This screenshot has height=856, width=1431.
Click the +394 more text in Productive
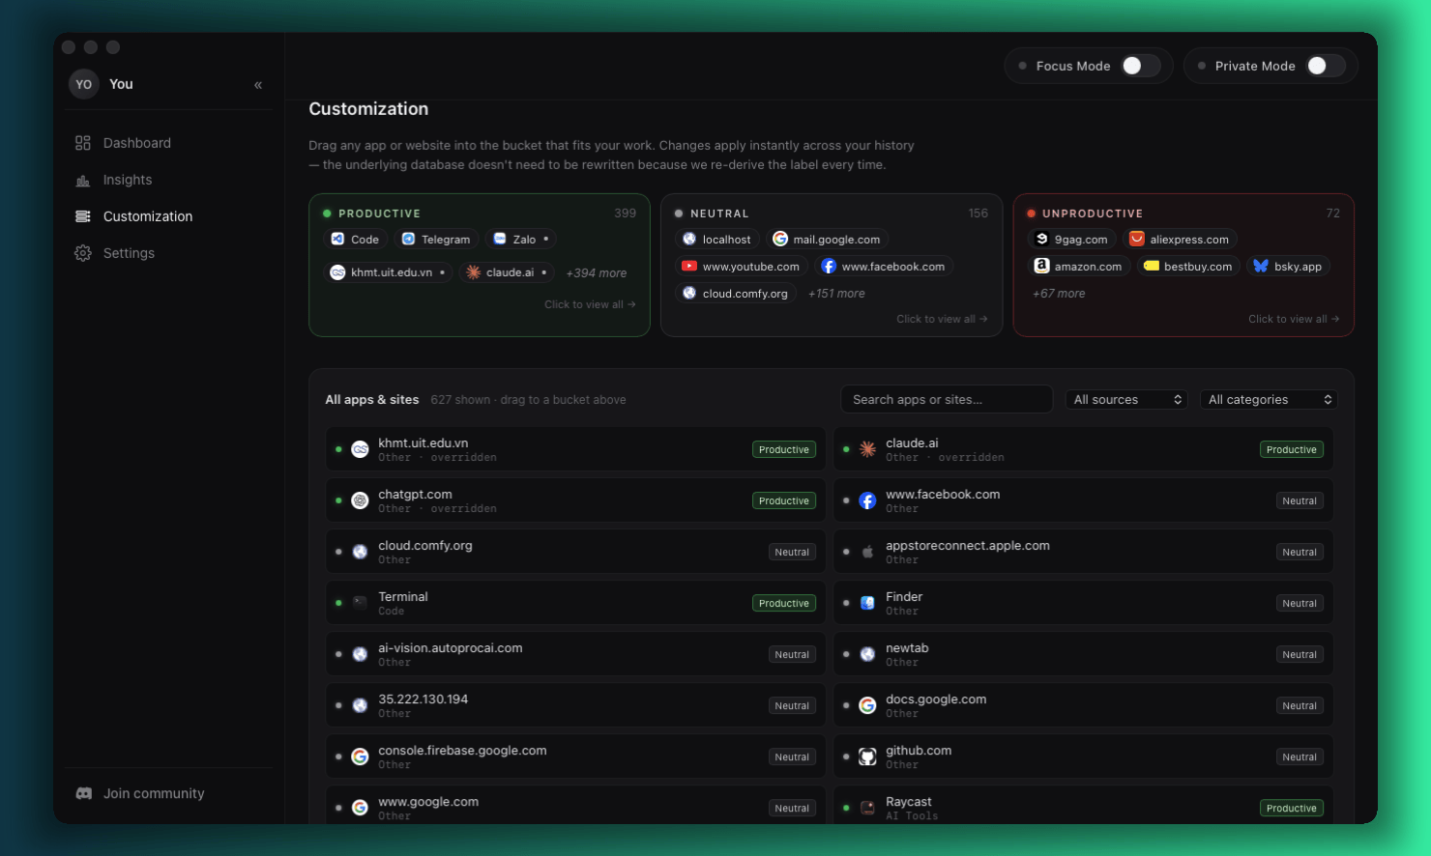[597, 273]
